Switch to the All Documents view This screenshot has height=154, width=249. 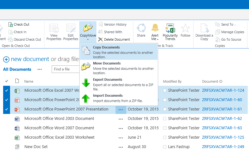pos(17,69)
